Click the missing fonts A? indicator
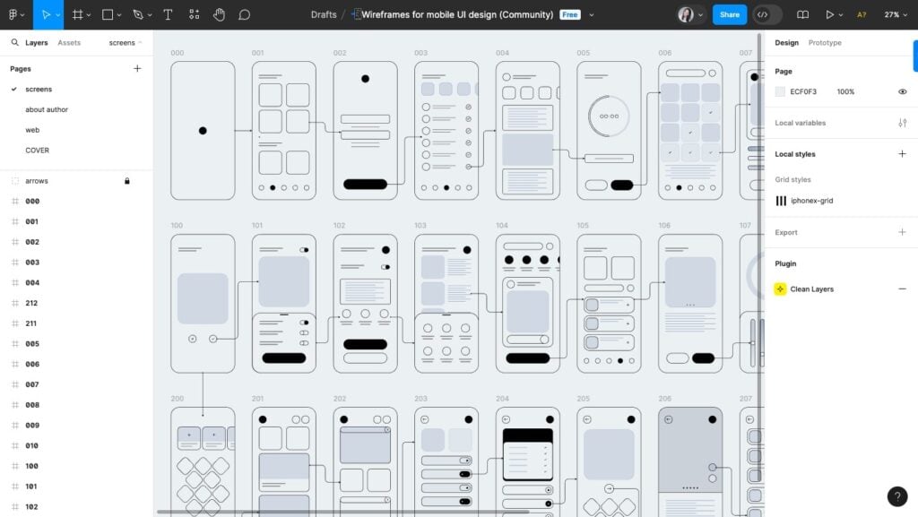 pos(862,14)
